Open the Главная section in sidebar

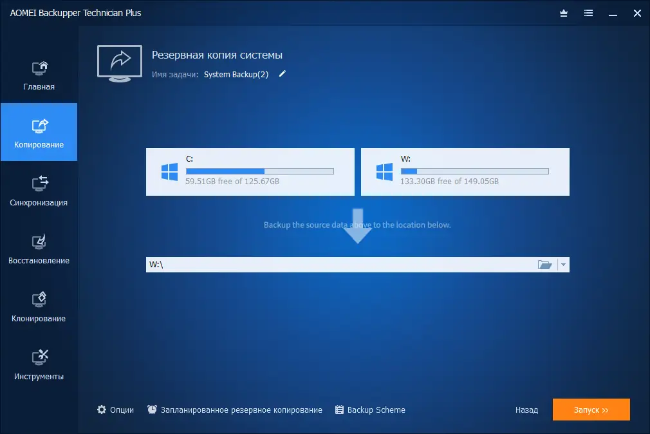point(39,74)
